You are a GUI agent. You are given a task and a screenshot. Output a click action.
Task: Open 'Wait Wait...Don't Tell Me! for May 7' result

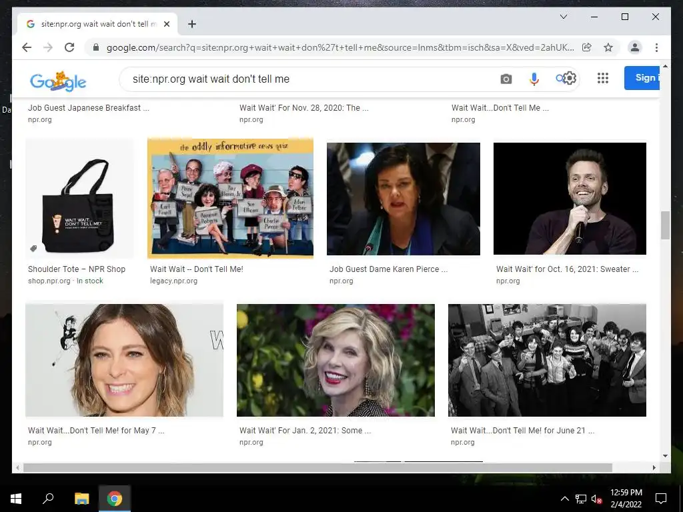(x=96, y=431)
